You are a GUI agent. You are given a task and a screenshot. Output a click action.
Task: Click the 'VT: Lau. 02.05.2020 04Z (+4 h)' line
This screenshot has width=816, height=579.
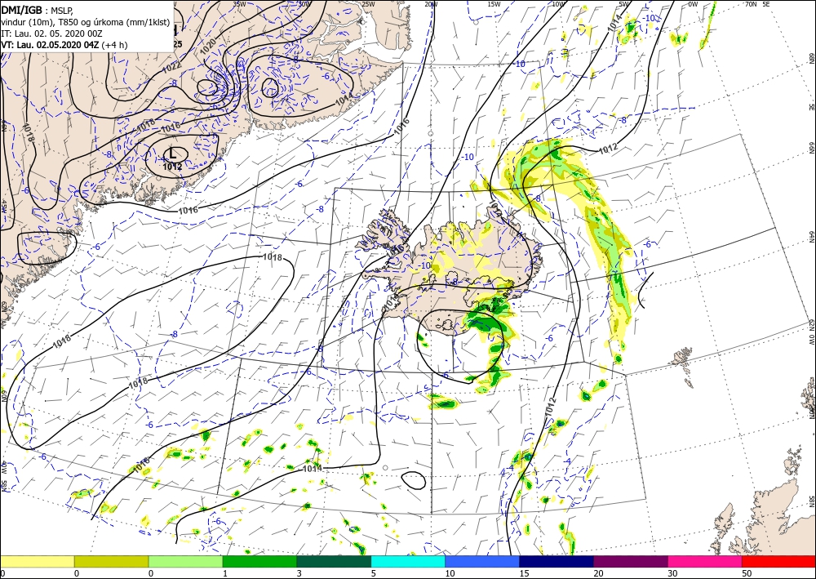click(64, 45)
